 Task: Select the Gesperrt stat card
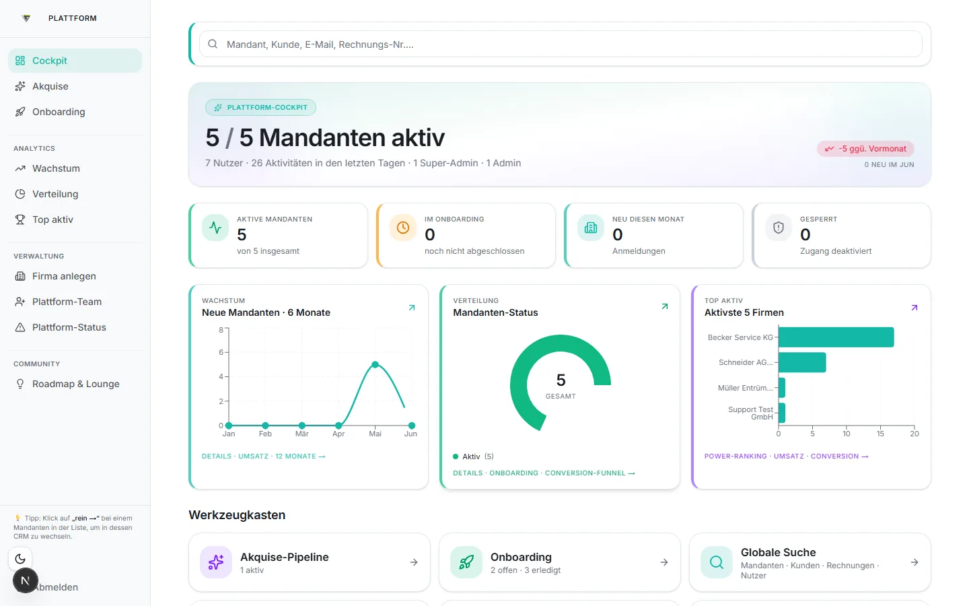pyautogui.click(x=842, y=236)
